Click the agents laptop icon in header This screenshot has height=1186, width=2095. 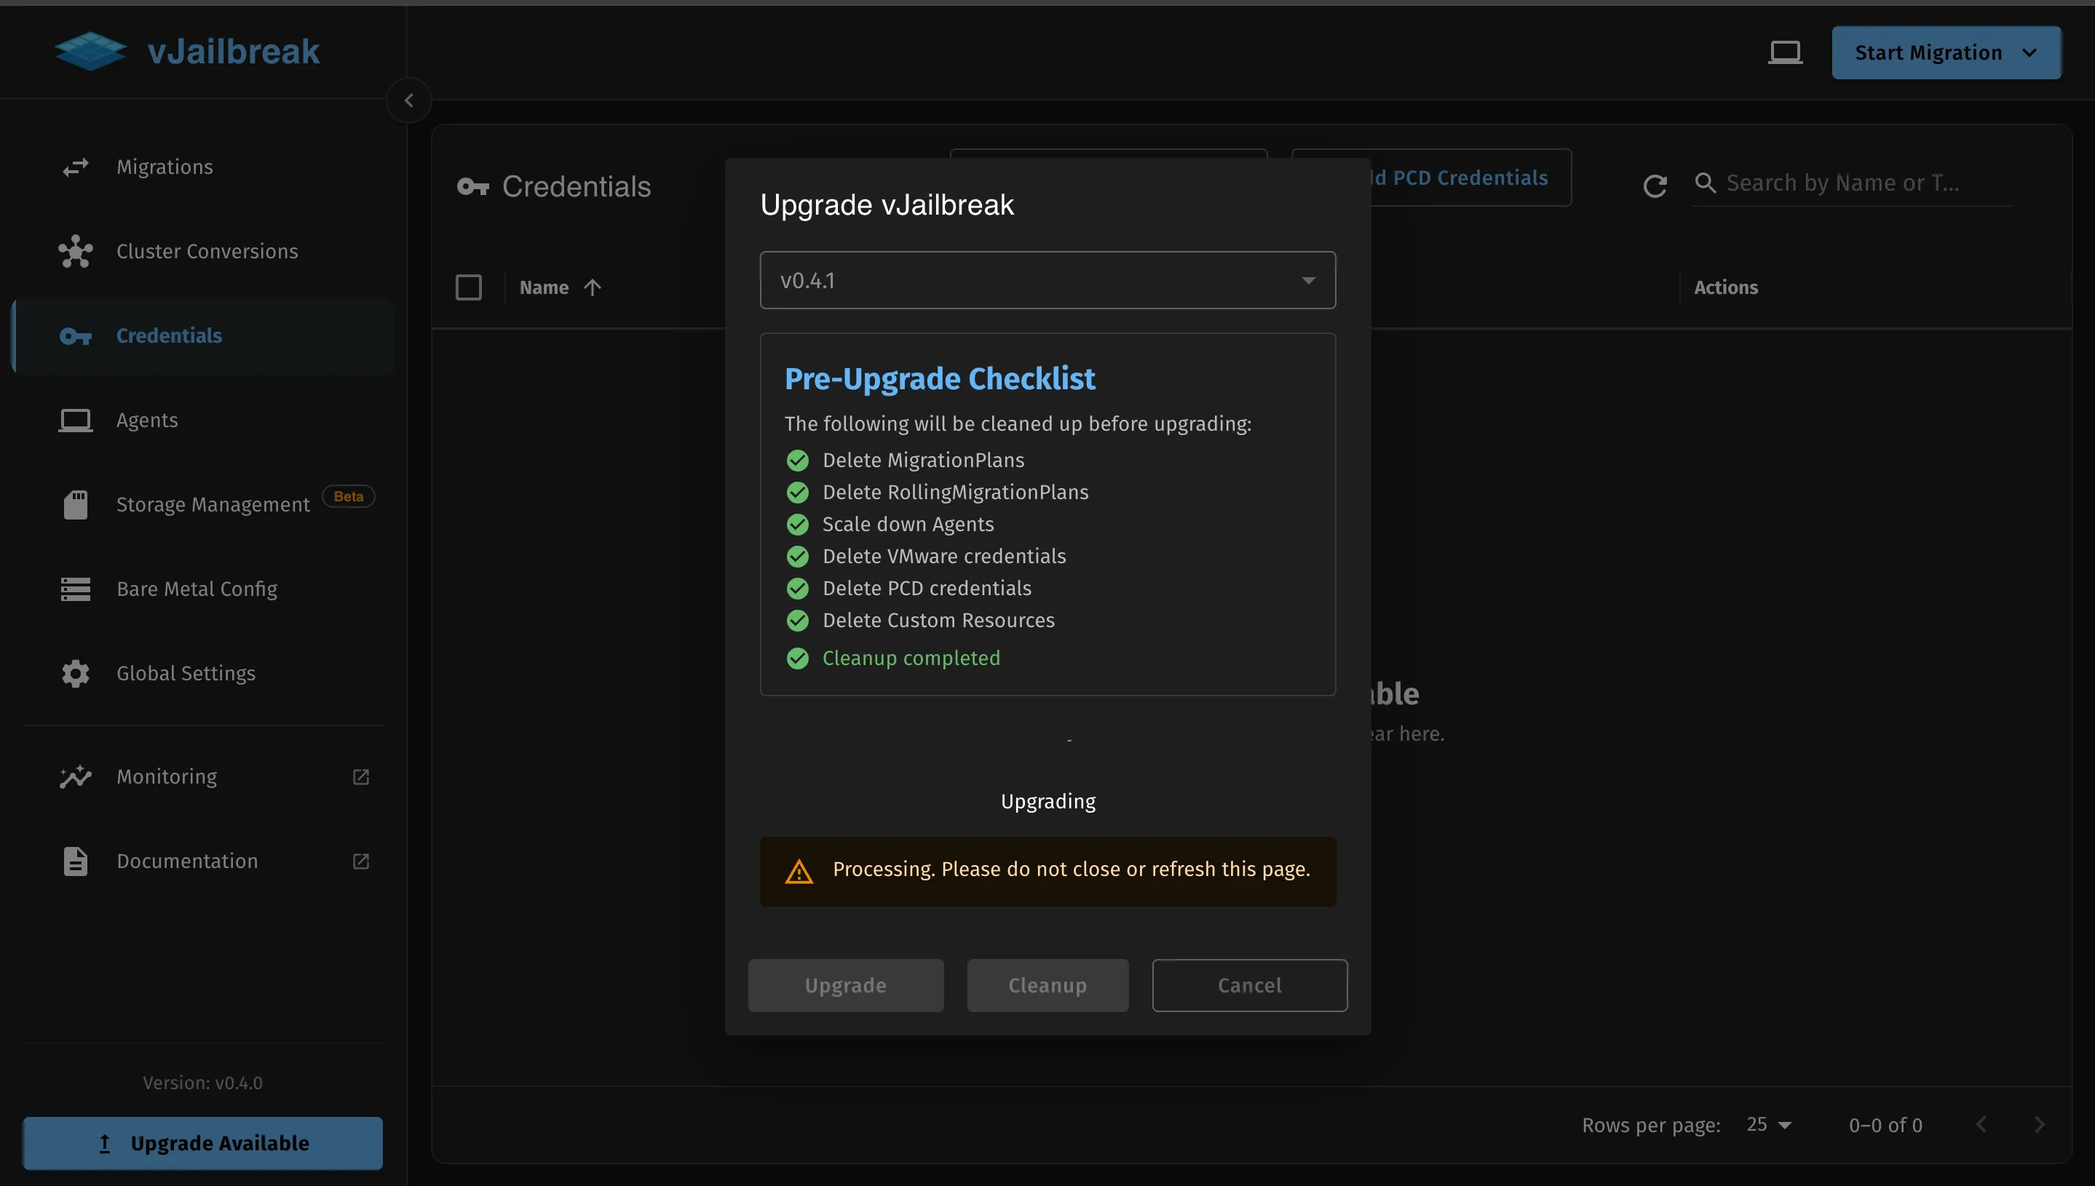1785,53
